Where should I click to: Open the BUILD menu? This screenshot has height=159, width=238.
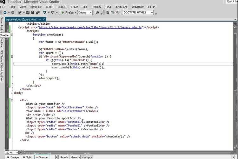[x=50, y=7]
